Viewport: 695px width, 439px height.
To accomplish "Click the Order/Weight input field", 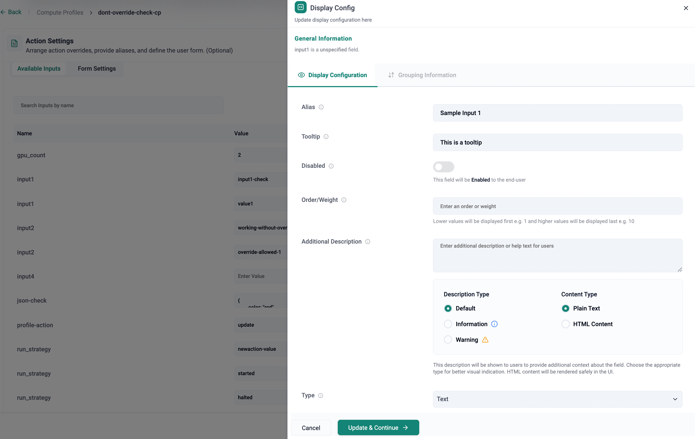I will pos(557,206).
